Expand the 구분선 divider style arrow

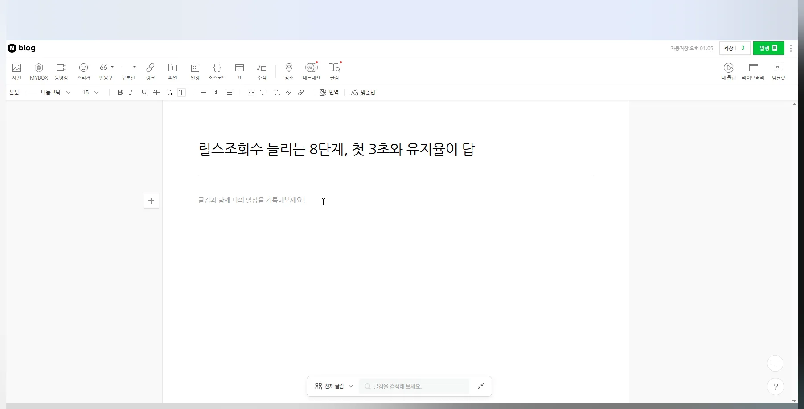click(x=135, y=67)
